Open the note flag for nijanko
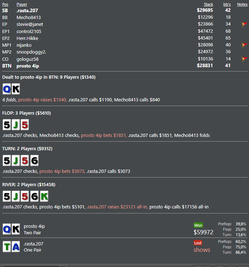The width and height of the screenshot is (249, 267). coord(244,45)
